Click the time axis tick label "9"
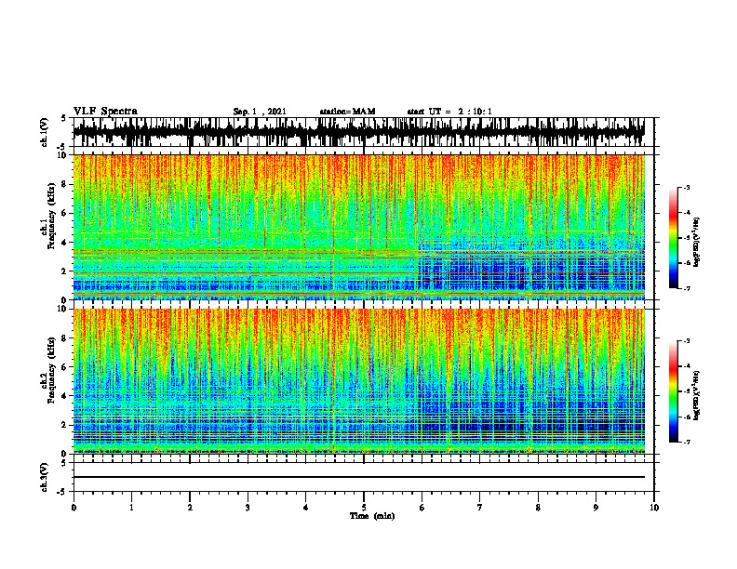The height and width of the screenshot is (569, 737). (596, 508)
